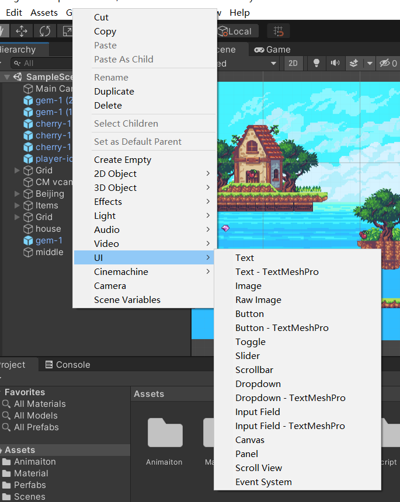This screenshot has height=502, width=400.
Task: Expand the Grid object below Items
Action: [17, 217]
